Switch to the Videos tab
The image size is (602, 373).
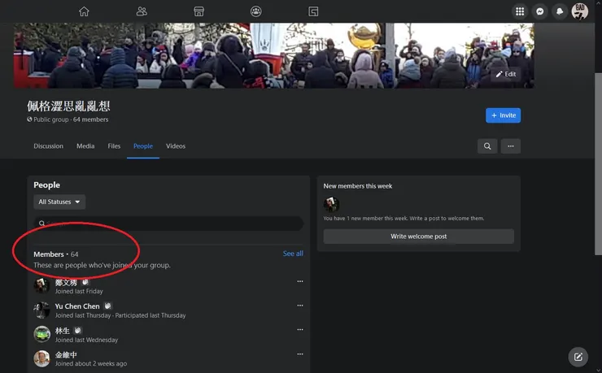coord(176,146)
